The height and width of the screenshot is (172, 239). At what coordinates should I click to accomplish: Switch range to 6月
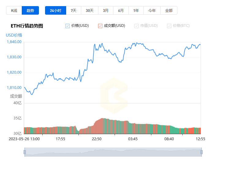[121, 10]
